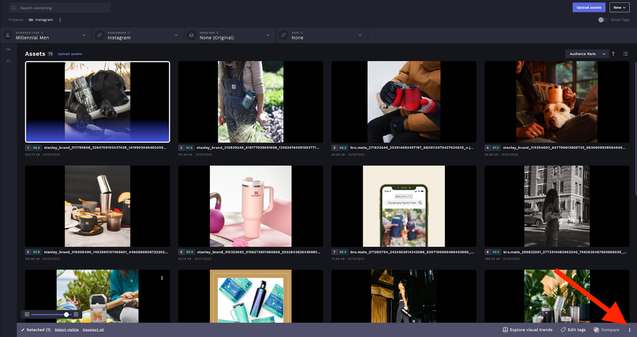Open the Audience Rank sort dropdown
637x337 pixels.
click(x=587, y=54)
